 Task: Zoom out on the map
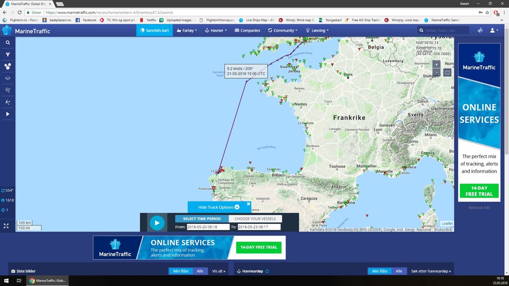(437, 72)
